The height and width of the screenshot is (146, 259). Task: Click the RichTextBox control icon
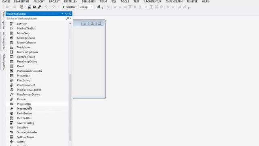(x=12, y=118)
